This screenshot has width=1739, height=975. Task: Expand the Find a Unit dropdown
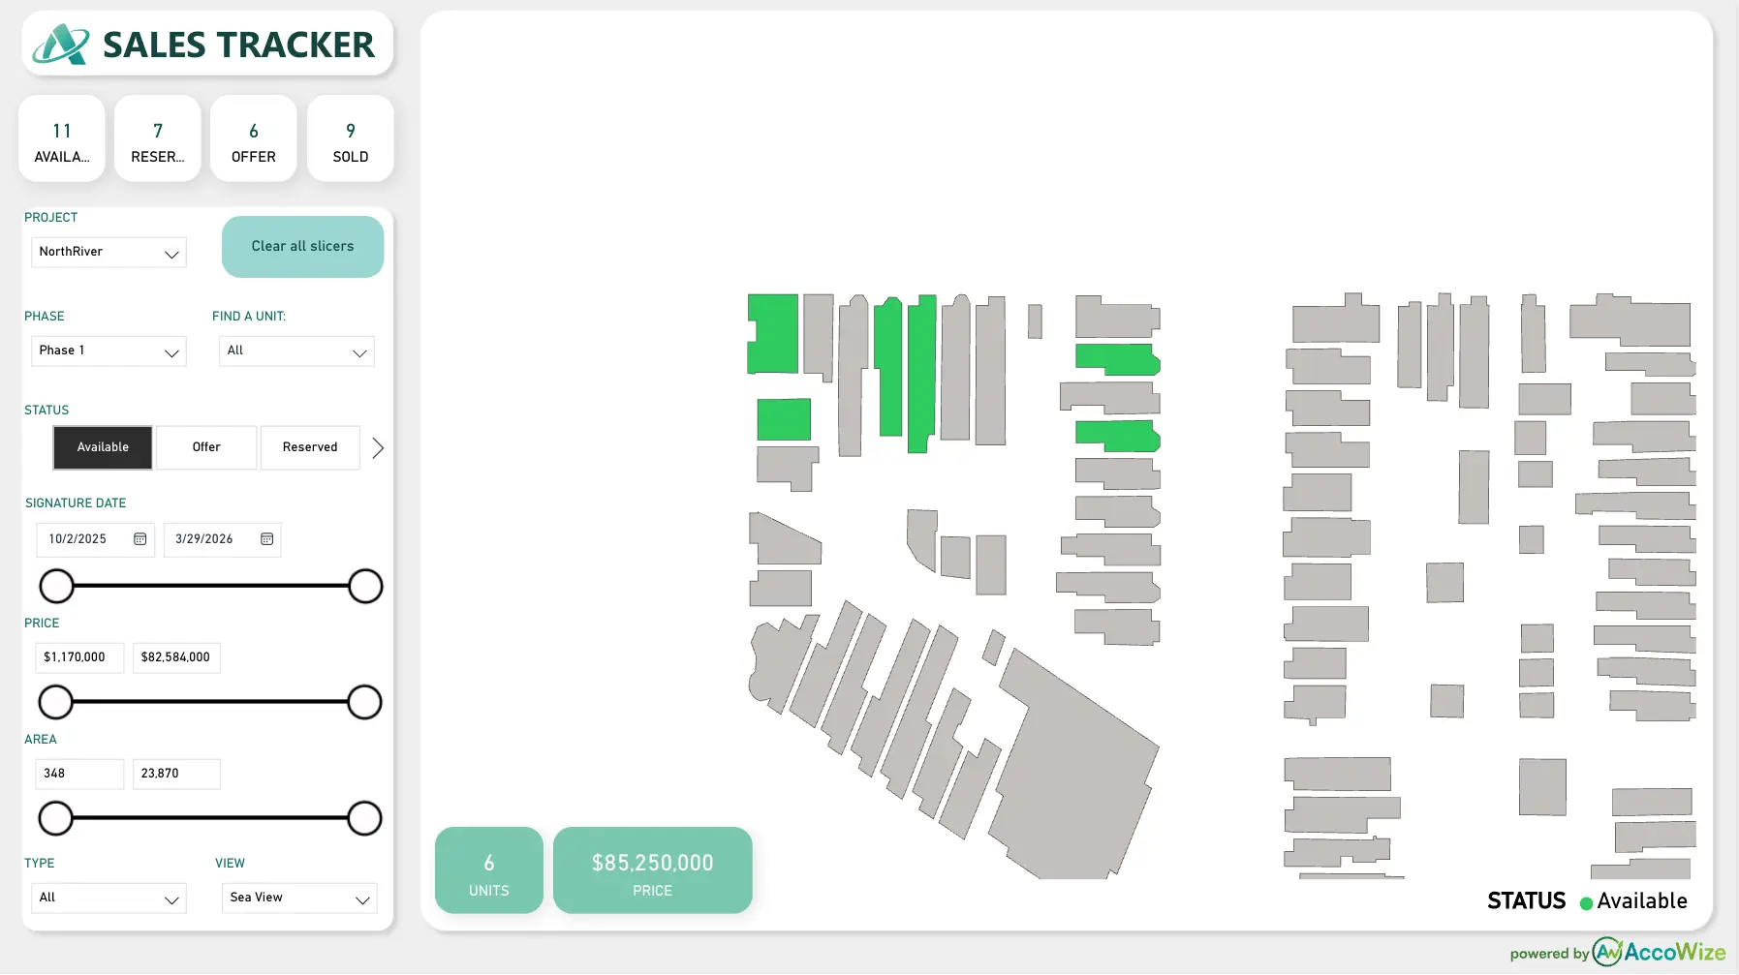coord(296,351)
